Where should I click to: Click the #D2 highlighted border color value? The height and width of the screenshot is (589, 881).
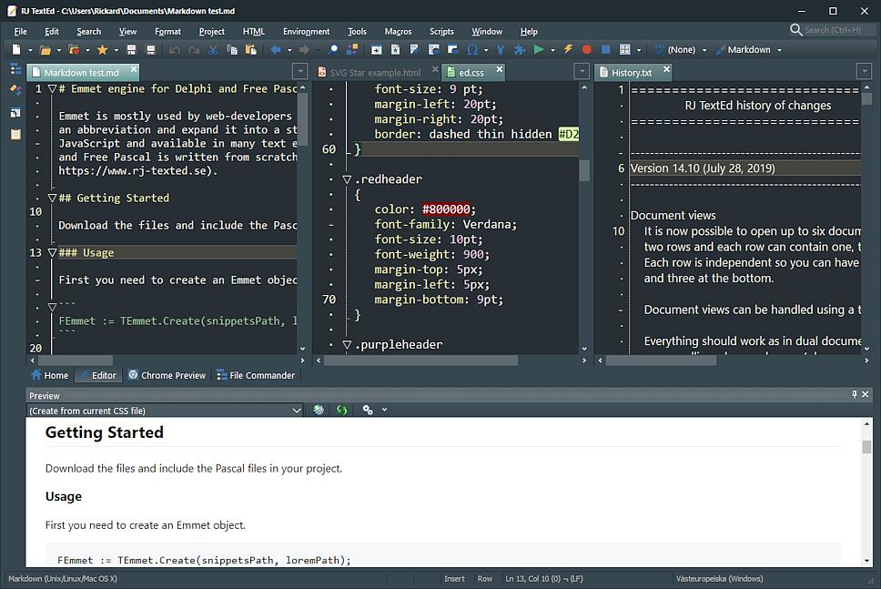point(569,135)
